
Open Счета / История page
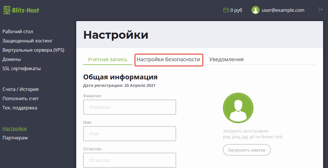pyautogui.click(x=20, y=89)
